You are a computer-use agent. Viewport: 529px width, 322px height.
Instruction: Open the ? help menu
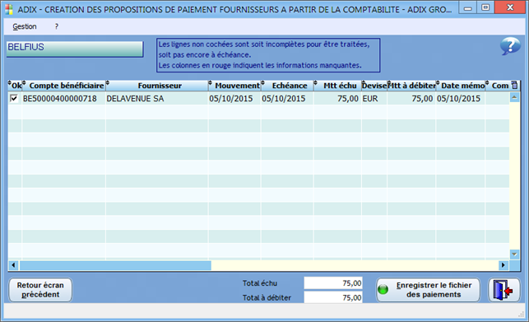click(56, 26)
